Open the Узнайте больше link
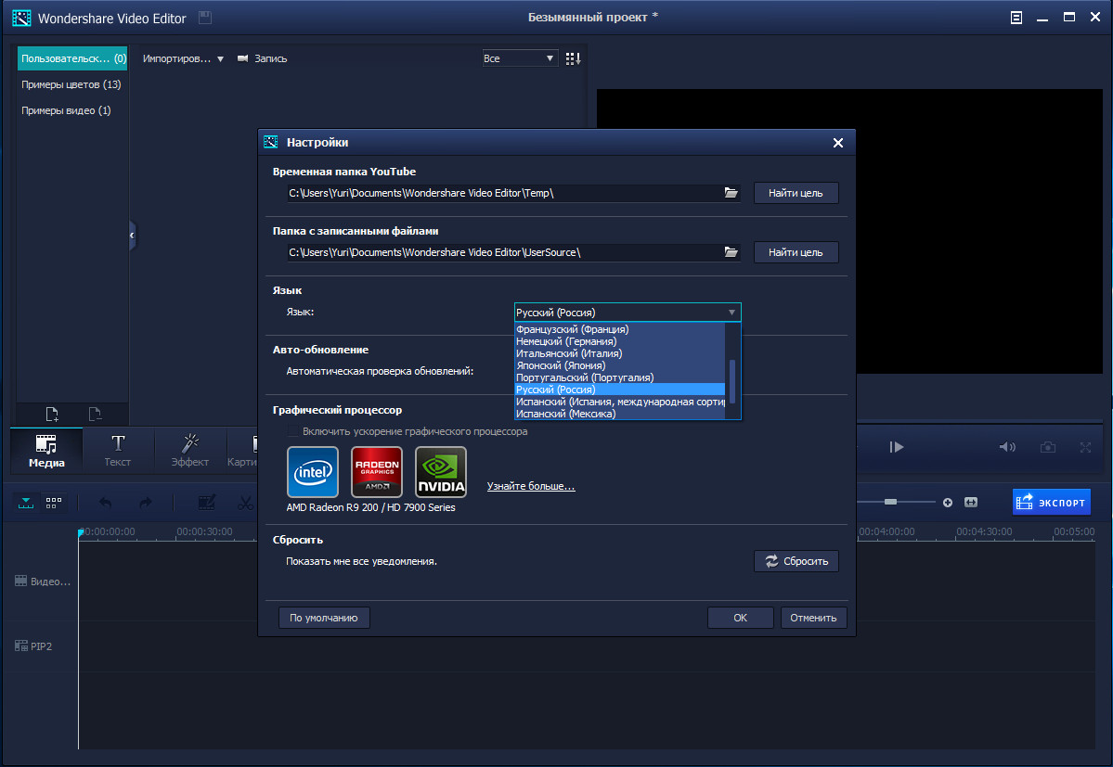 [531, 486]
